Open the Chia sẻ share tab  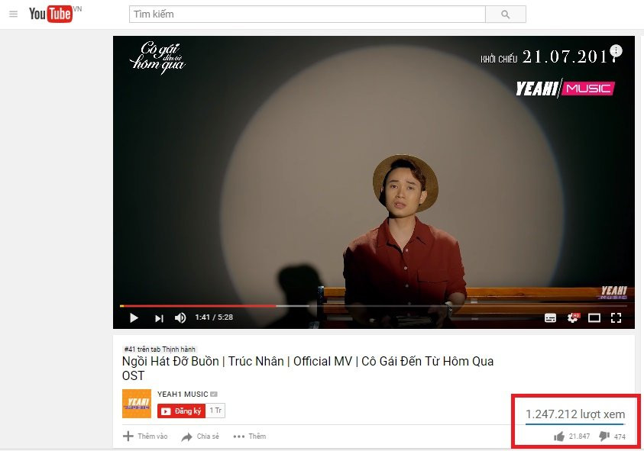(x=200, y=437)
